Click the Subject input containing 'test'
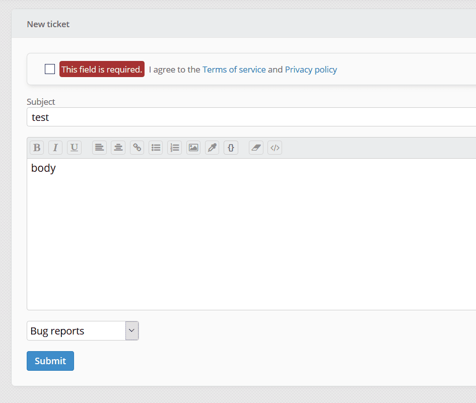476x403 pixels. [201, 117]
